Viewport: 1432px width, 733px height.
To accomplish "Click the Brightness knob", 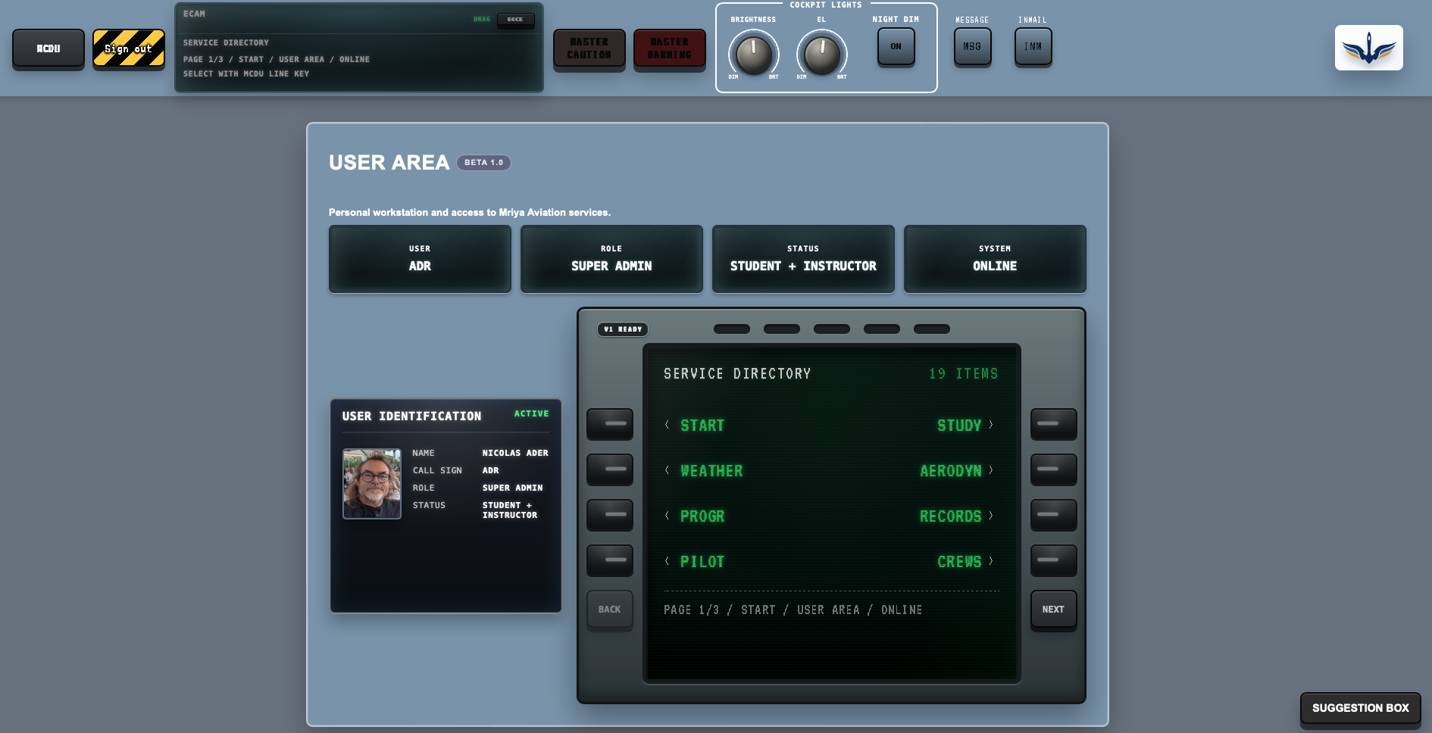I will pos(754,54).
